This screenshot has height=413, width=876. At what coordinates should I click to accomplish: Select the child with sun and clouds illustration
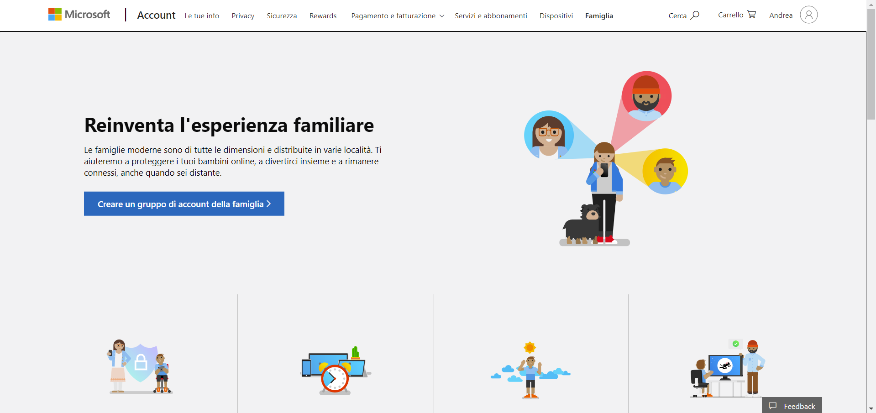530,370
